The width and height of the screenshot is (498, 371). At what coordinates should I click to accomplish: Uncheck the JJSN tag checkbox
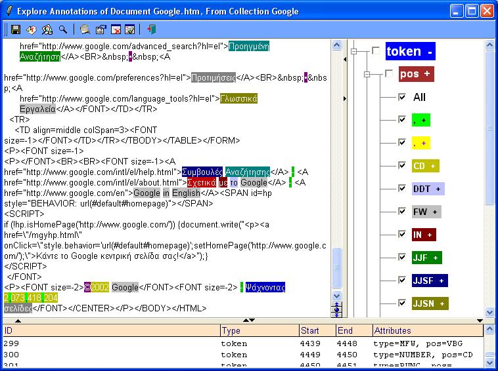402,303
